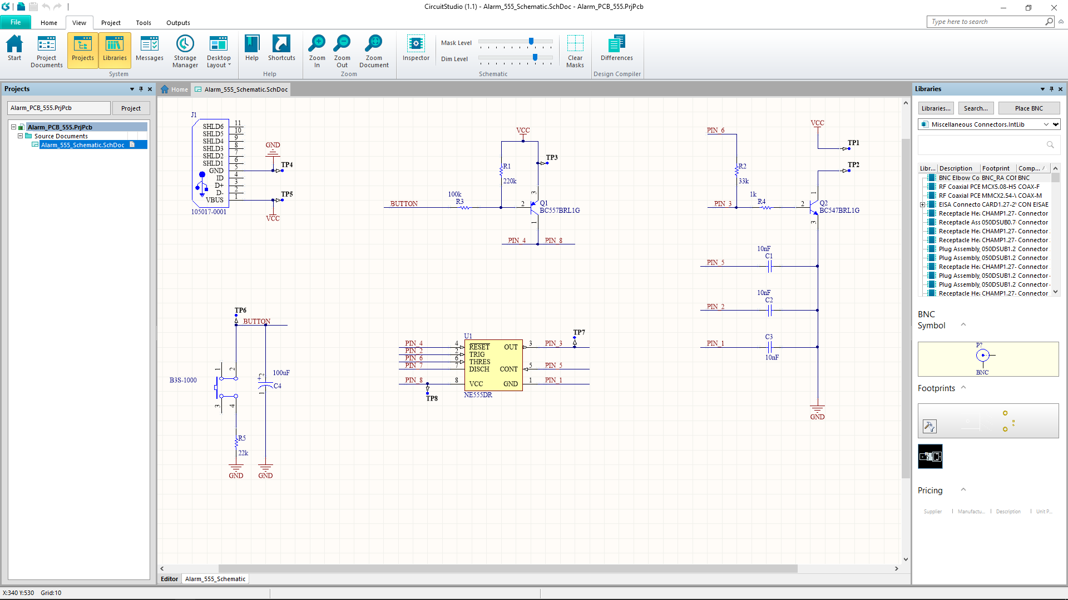
Task: Adjust the Mask Level slider
Action: (x=531, y=42)
